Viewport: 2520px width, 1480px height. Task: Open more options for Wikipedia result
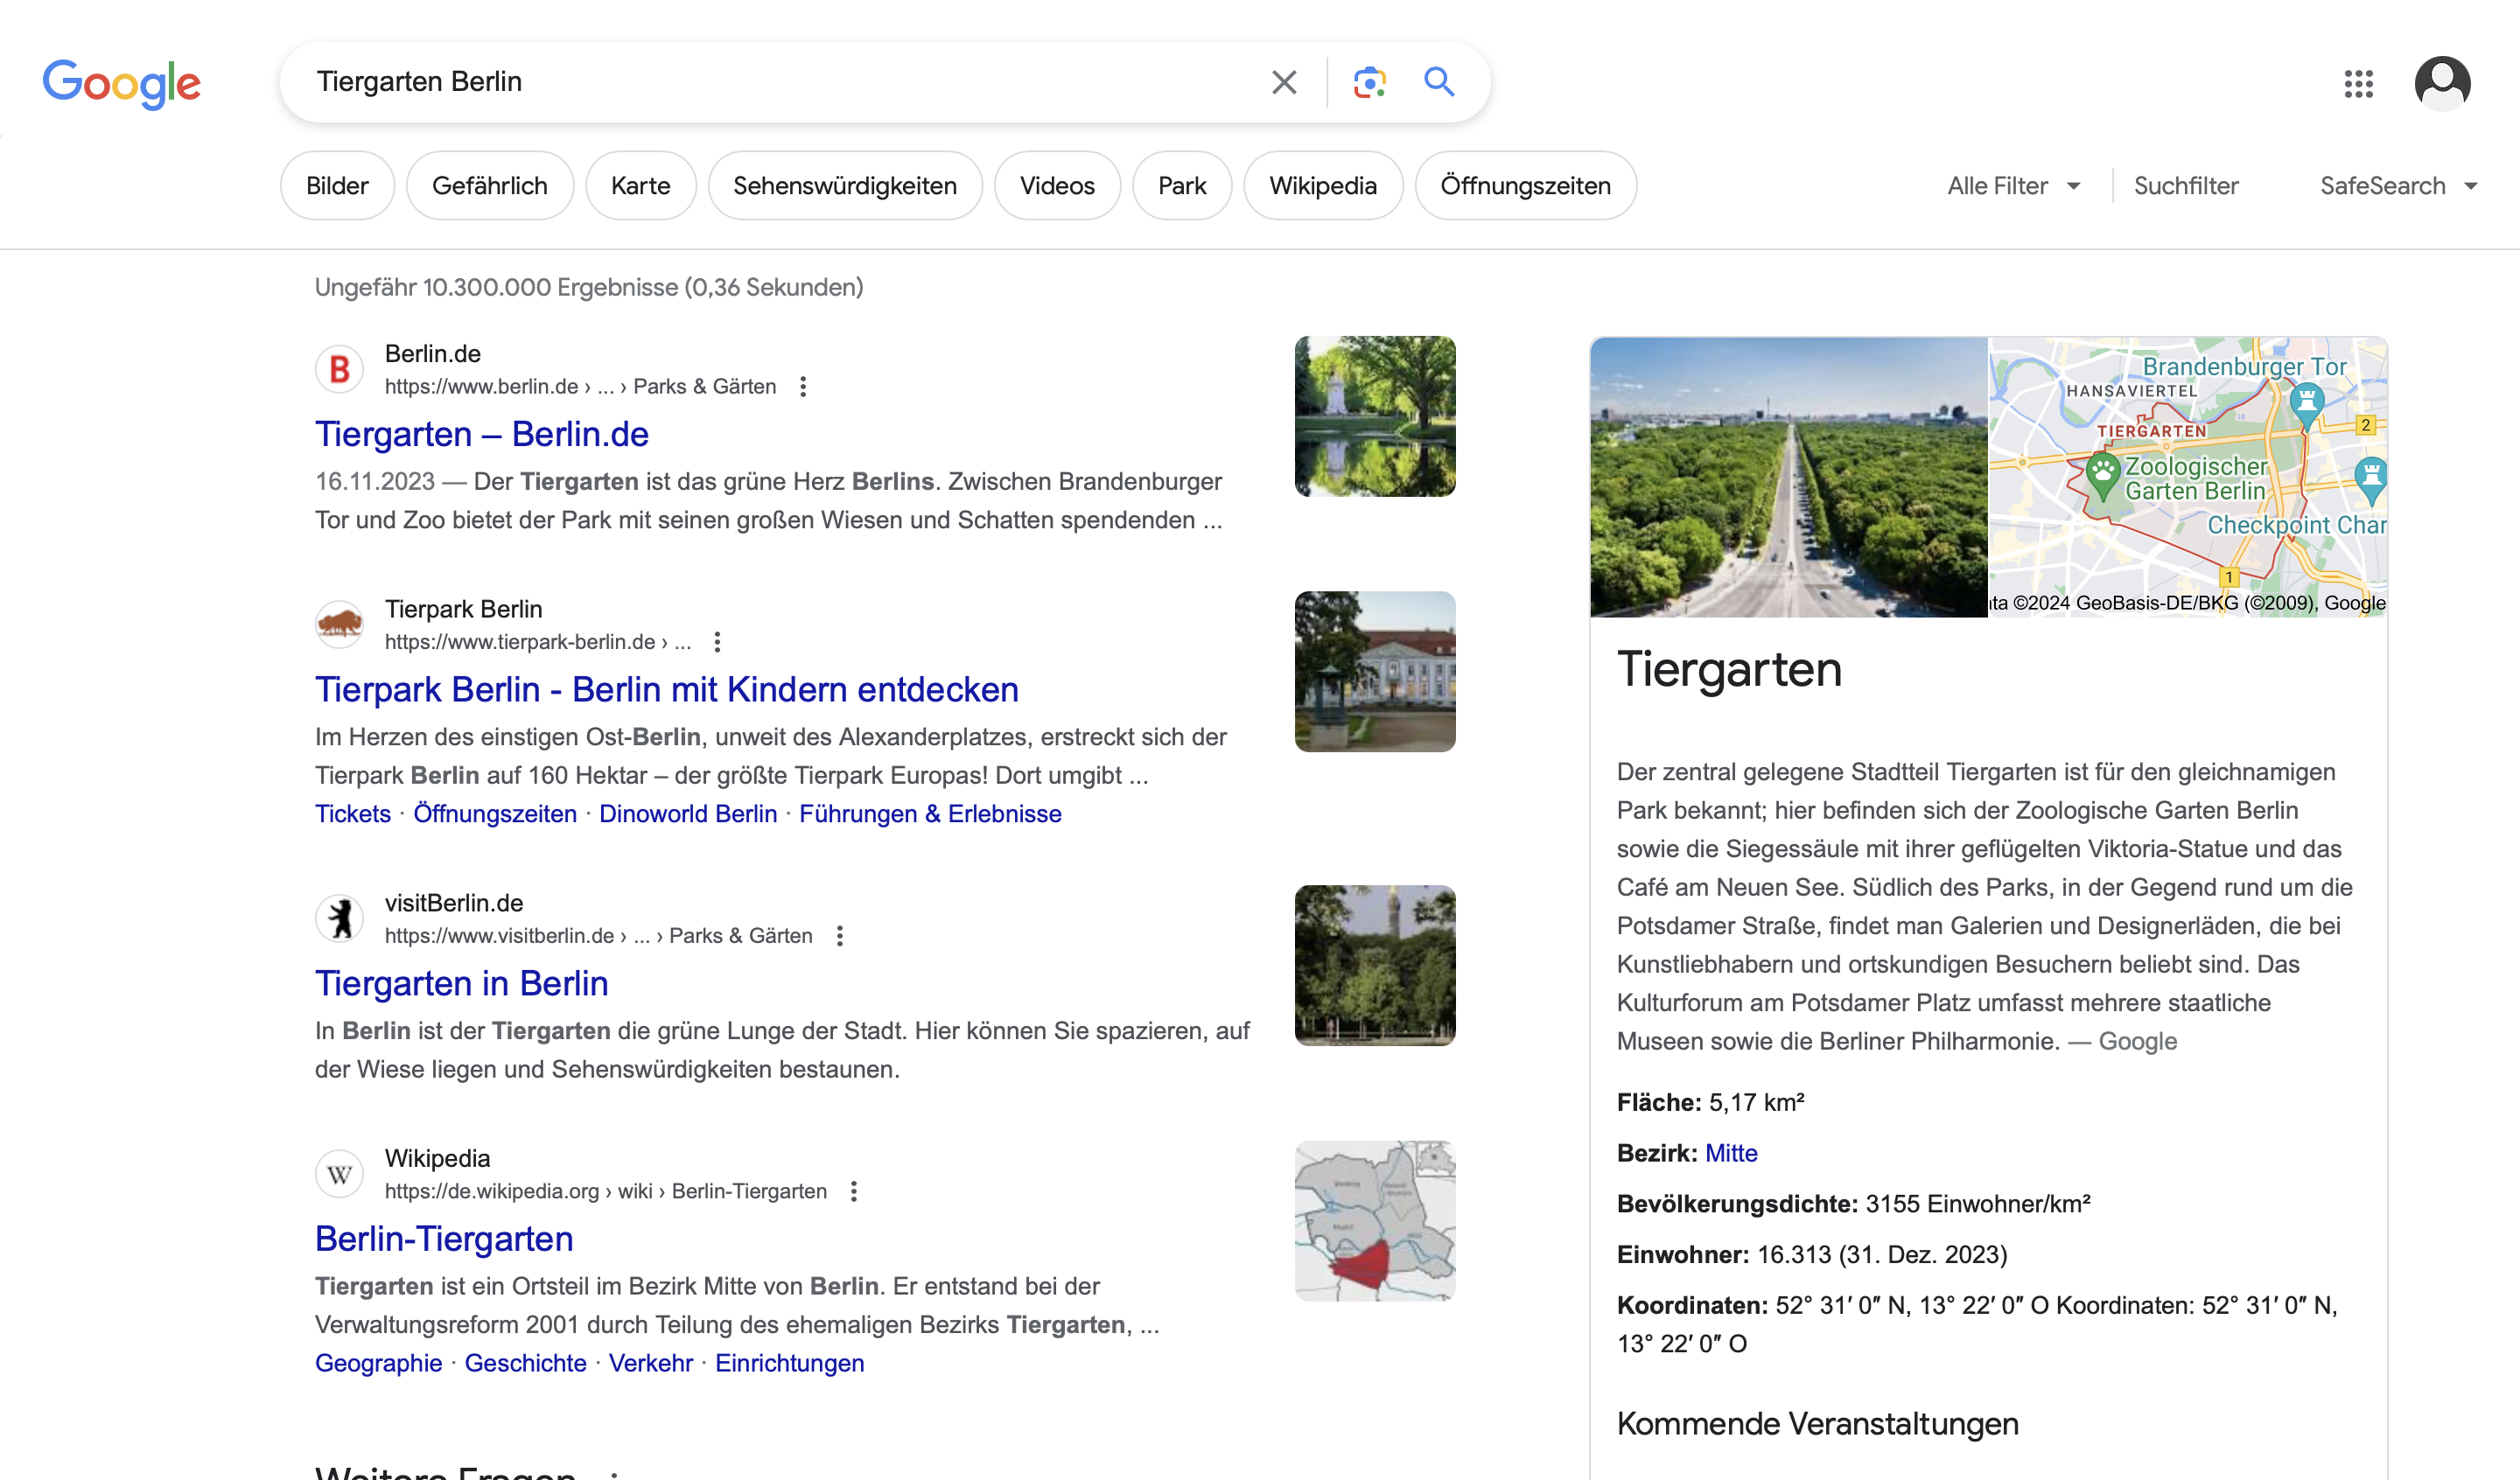(x=853, y=1191)
